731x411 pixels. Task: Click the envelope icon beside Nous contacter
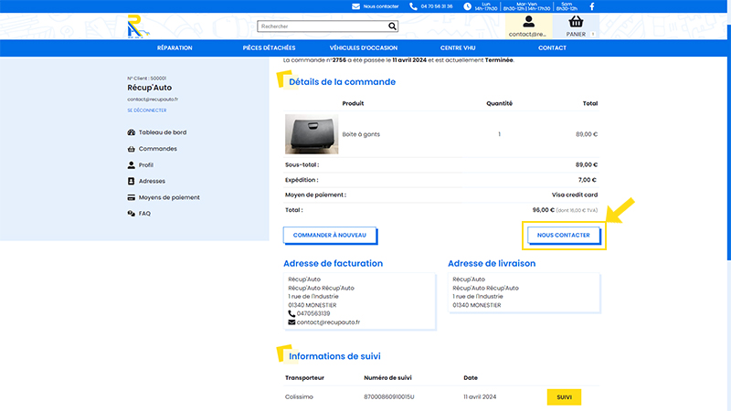[x=355, y=6]
